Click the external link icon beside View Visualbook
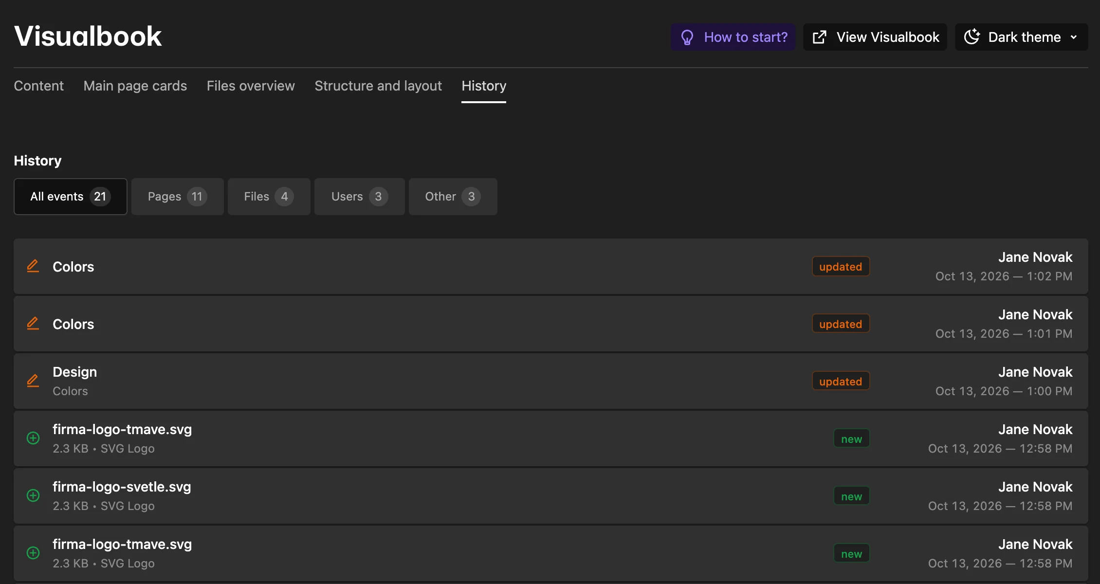Viewport: 1100px width, 584px height. (x=820, y=37)
